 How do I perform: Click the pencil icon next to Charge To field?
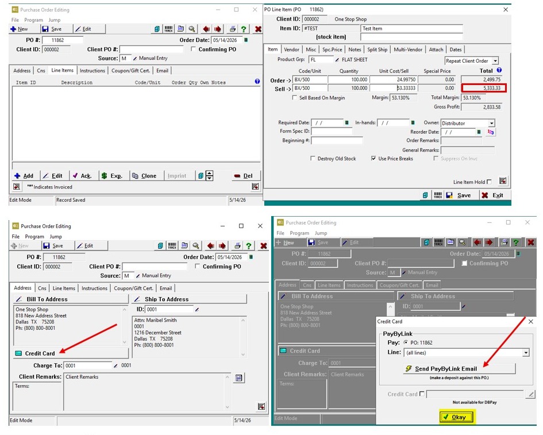pyautogui.click(x=115, y=365)
